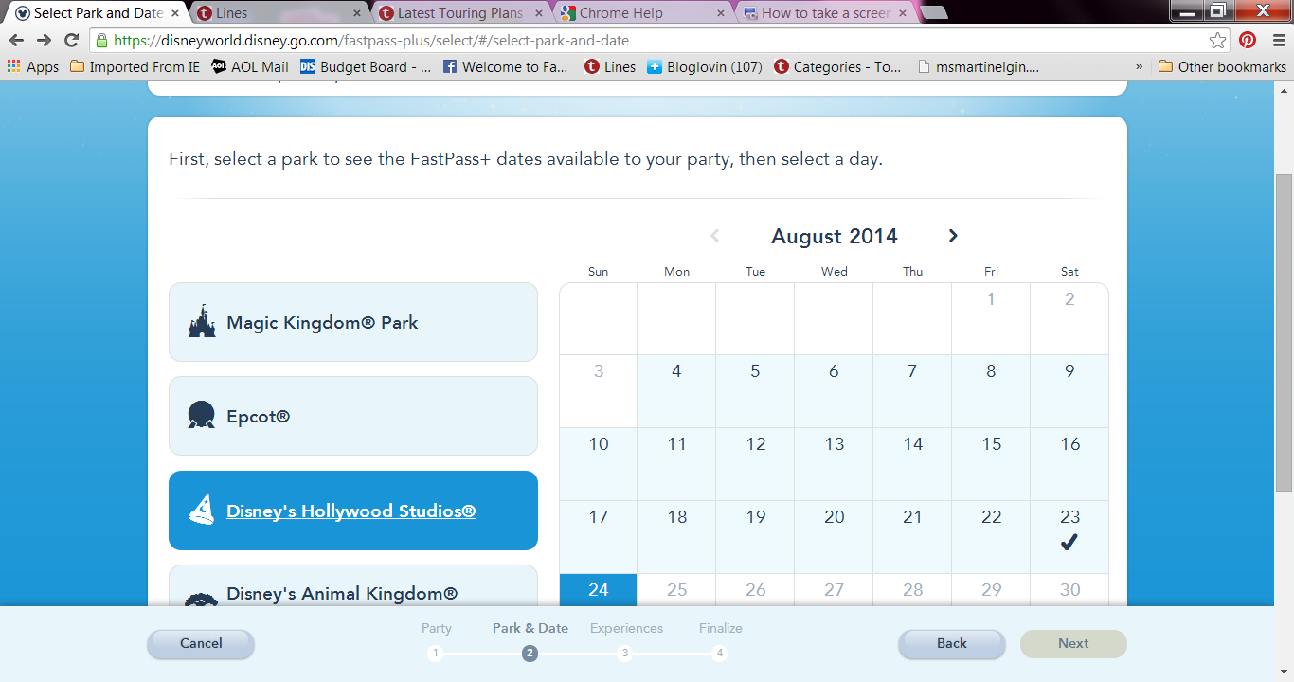Go to next month in calendar

(953, 236)
